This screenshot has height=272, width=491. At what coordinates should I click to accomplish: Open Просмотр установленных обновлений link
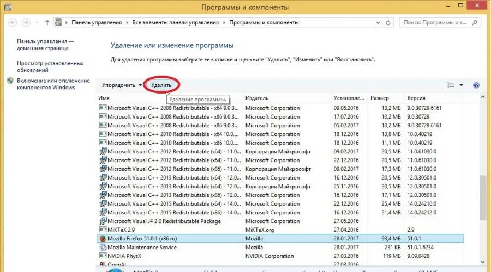pos(50,66)
